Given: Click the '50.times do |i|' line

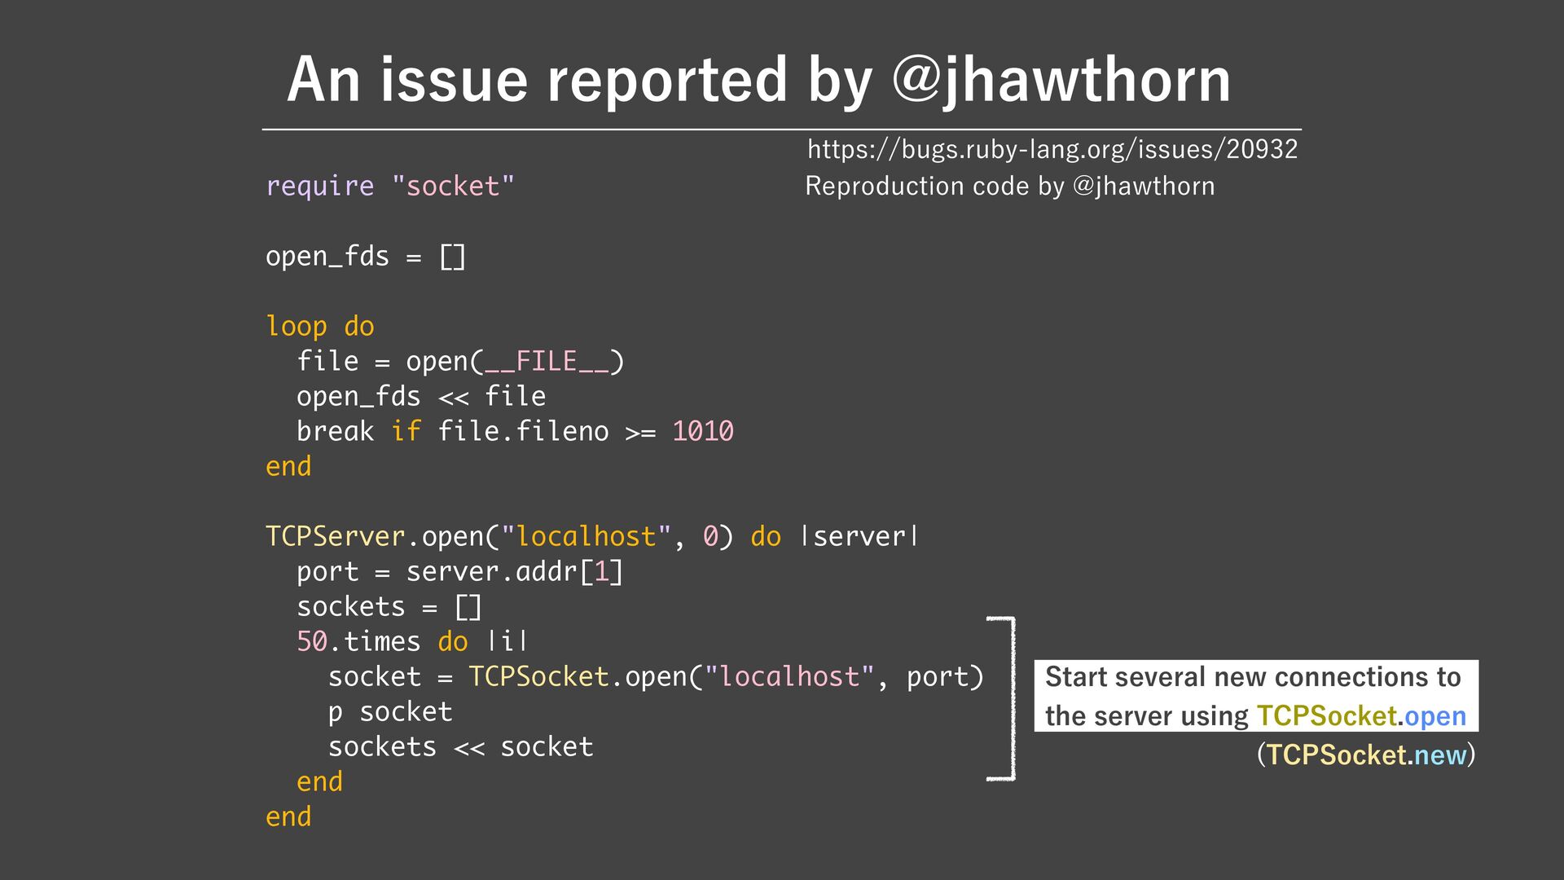Looking at the screenshot, I should point(412,642).
